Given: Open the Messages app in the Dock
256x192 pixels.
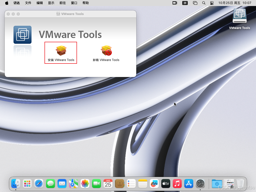Looking at the screenshot, I should click(50, 183).
